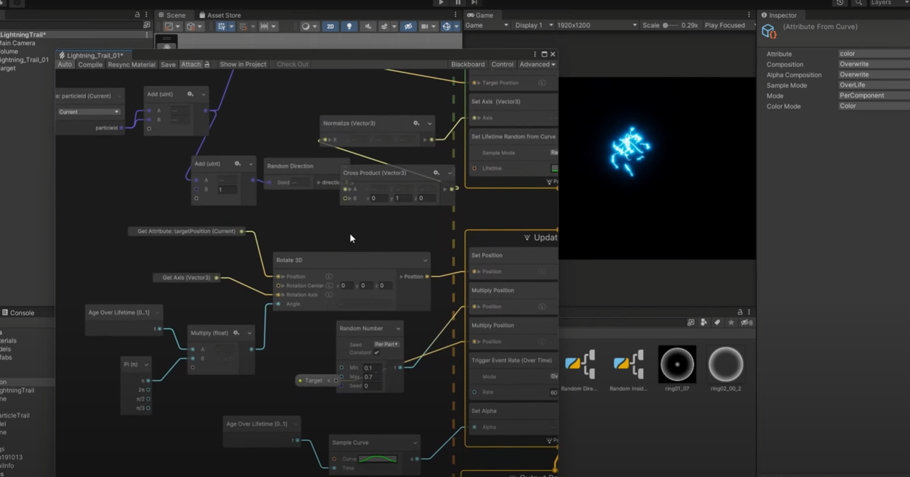Open gear settings on the Cross Product node
This screenshot has height=477, width=910.
pos(436,173)
